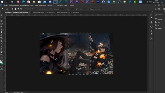This screenshot has height=93, width=165.
Task: Choose New Selection mode
Action: [x=13, y=9]
